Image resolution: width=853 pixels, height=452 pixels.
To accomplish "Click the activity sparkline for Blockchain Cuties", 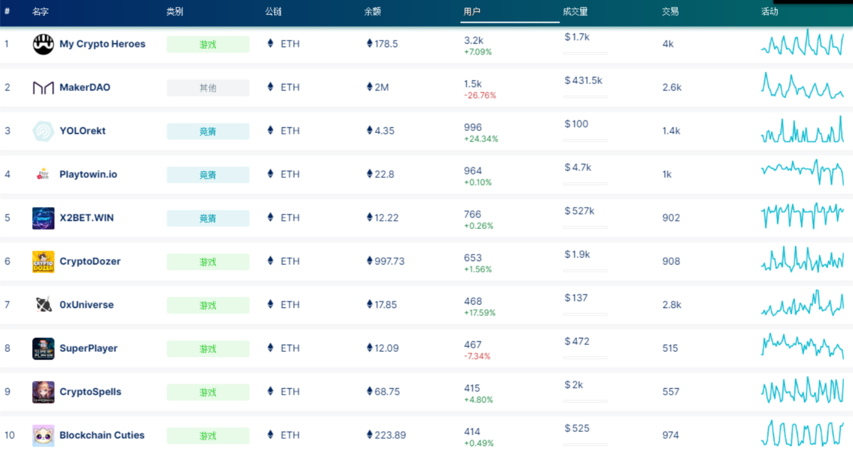I will 802,433.
